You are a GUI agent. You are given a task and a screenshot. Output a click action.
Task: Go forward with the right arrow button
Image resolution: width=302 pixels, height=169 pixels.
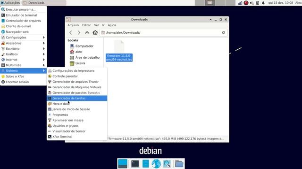pos(79,32)
